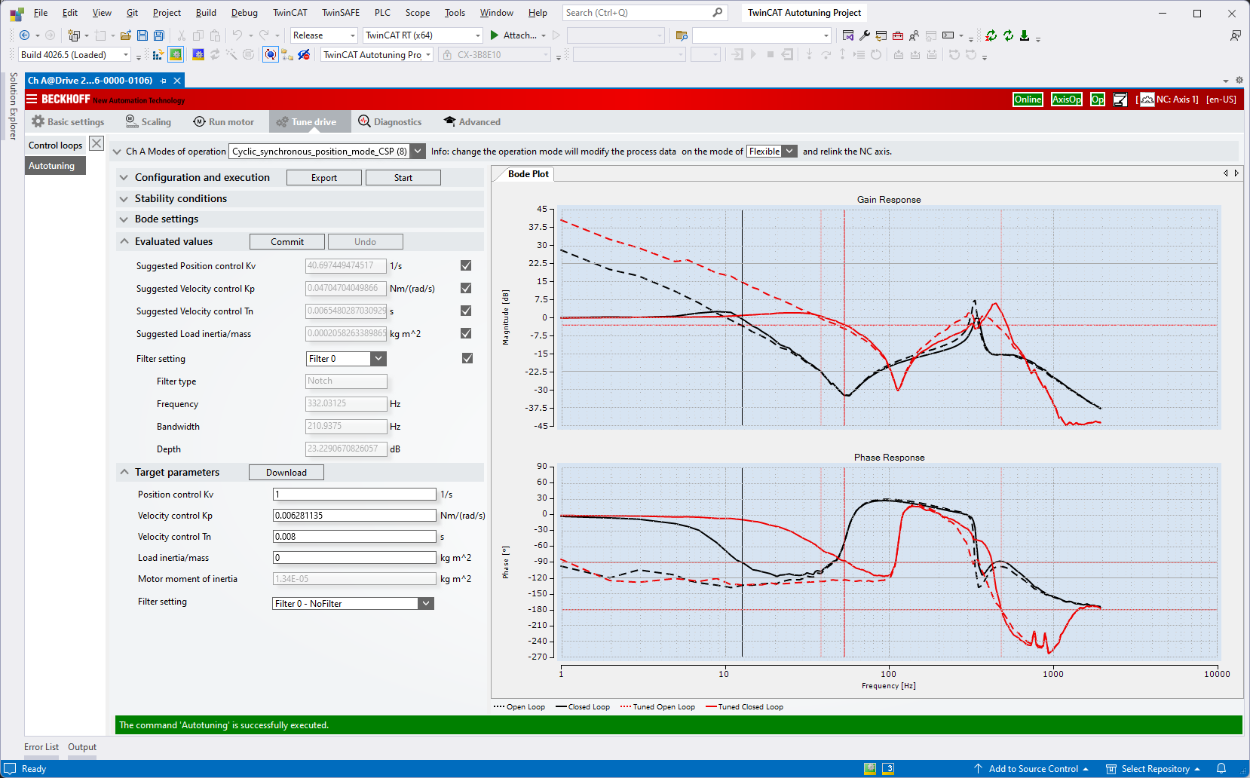Screen dimensions: 1250x778
Task: Click the green Restart TwinCAT Run Mode icon
Action: click(x=176, y=54)
